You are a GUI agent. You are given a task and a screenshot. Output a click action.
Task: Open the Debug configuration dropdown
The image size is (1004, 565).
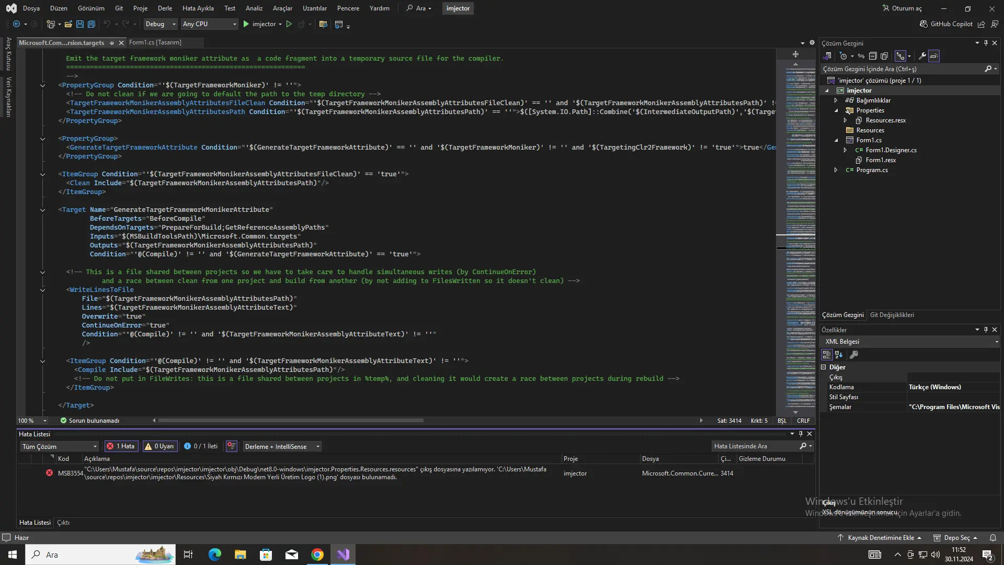pos(161,24)
